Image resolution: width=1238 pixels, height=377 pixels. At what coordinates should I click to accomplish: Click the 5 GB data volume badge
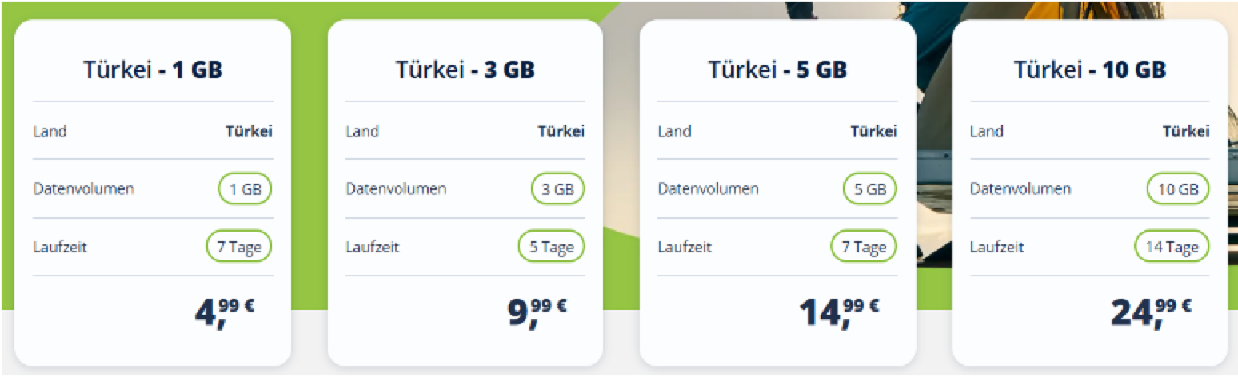[x=869, y=189]
